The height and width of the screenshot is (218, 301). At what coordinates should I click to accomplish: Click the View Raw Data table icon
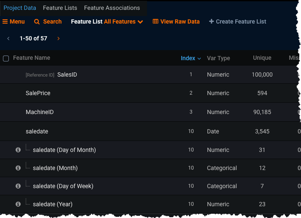(156, 21)
